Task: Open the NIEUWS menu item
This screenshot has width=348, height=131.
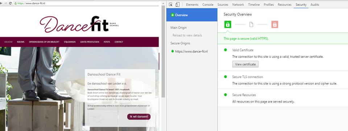Action: pos(21,42)
